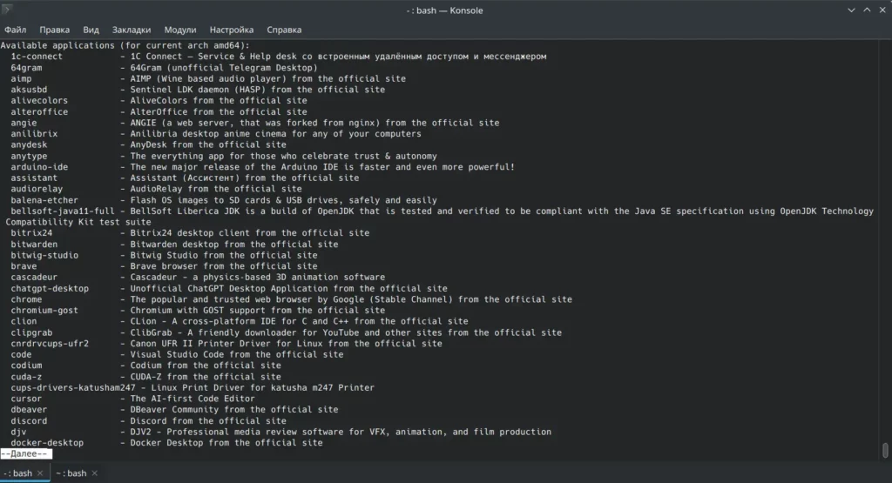Open the Файл menu
Screen dimensions: 892x483
tap(16, 30)
